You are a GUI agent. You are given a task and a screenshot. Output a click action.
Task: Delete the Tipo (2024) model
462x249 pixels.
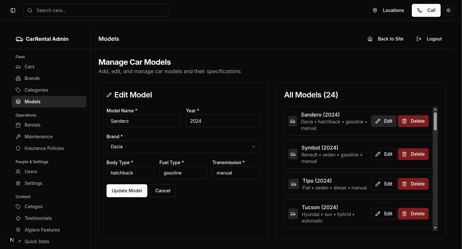413,184
